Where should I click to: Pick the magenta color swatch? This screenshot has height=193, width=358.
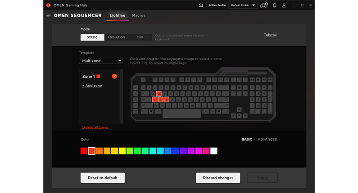pyautogui.click(x=199, y=151)
